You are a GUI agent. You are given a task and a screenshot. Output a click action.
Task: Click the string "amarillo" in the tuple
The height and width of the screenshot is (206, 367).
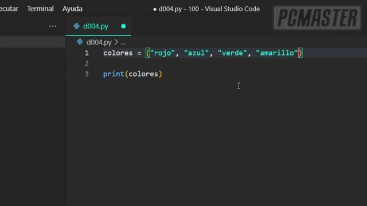coord(277,53)
